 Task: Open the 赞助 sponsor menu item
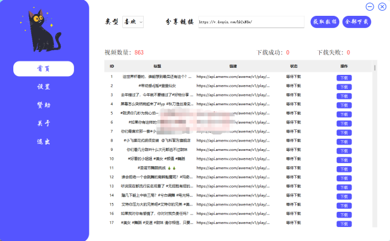pos(44,105)
